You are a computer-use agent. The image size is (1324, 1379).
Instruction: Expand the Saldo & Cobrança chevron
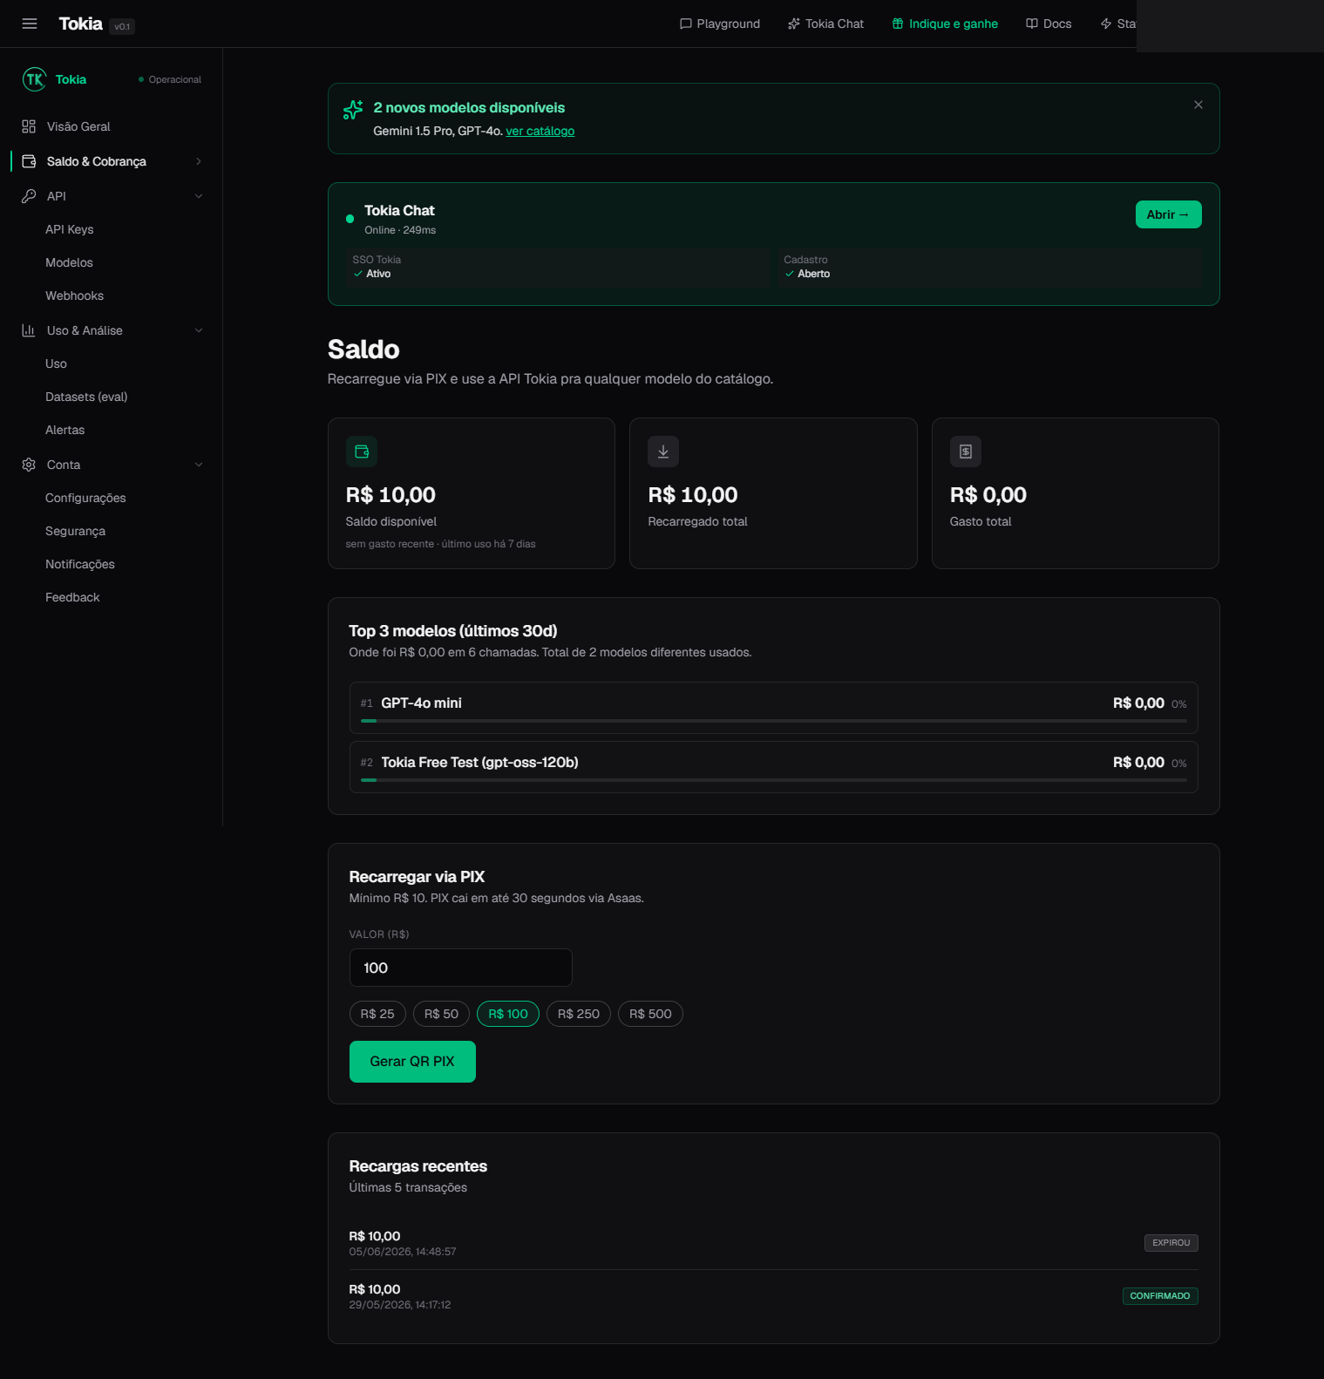[x=199, y=161]
